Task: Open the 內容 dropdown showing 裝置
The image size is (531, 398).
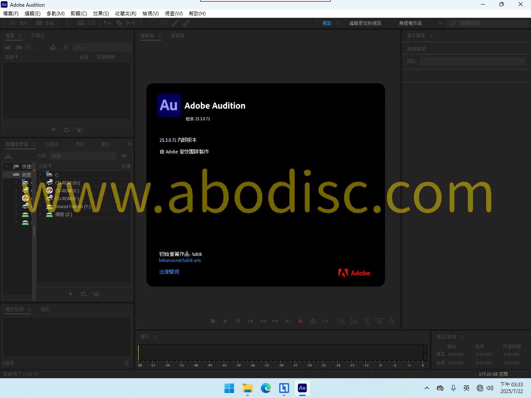Action: click(x=83, y=156)
